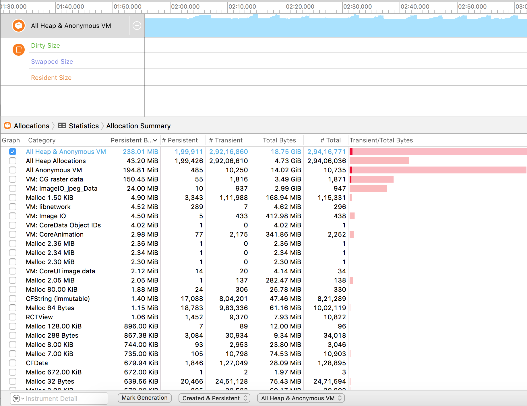Click the plus icon next to All Heap & Anonymous VM track
The image size is (527, 406).
tap(137, 26)
